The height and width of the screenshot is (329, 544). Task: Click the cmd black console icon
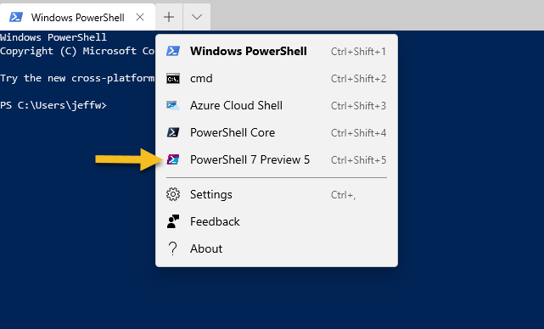pyautogui.click(x=173, y=79)
